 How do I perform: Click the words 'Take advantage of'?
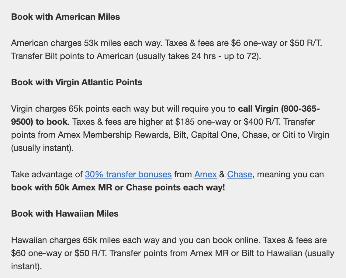pos(47,175)
